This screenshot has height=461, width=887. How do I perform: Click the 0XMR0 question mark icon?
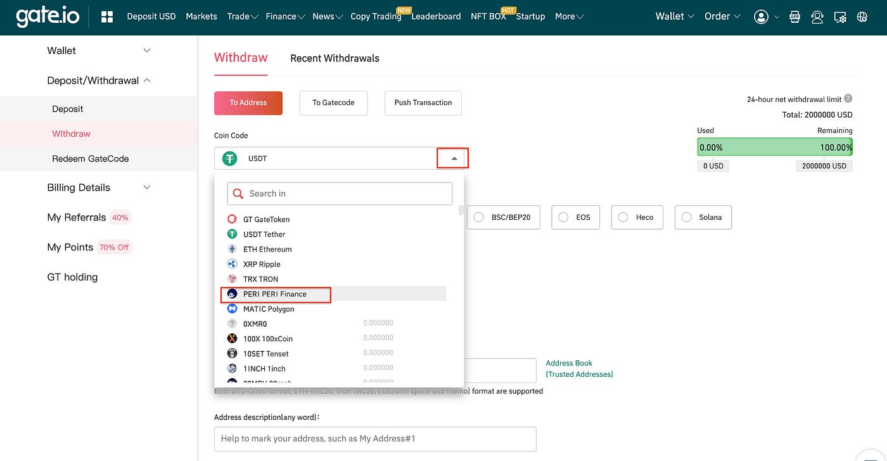coord(232,324)
